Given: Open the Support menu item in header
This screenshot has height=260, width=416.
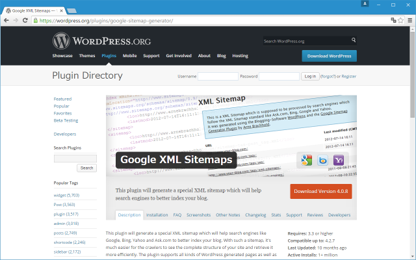Looking at the screenshot, I should (151, 56).
